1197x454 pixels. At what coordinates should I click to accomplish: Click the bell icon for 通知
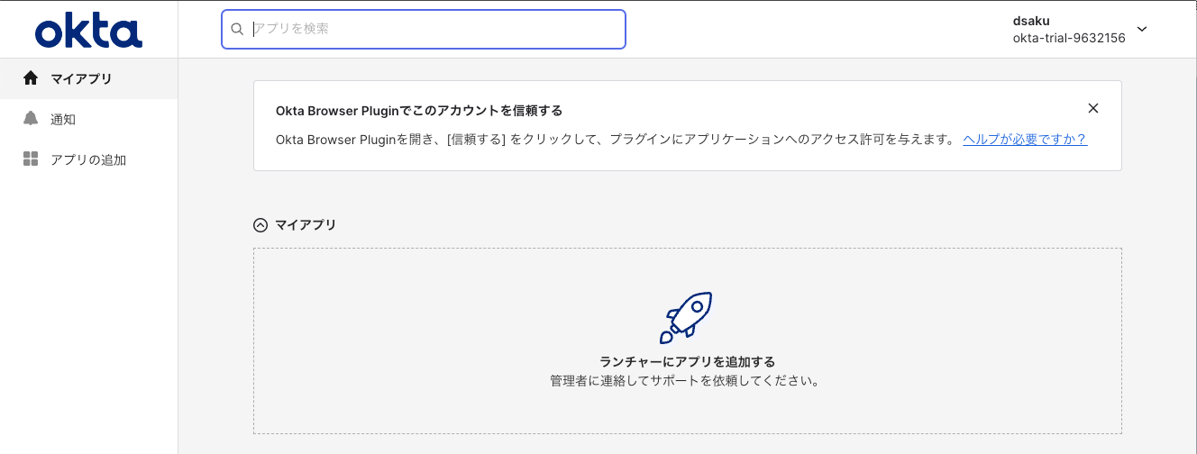[x=31, y=119]
